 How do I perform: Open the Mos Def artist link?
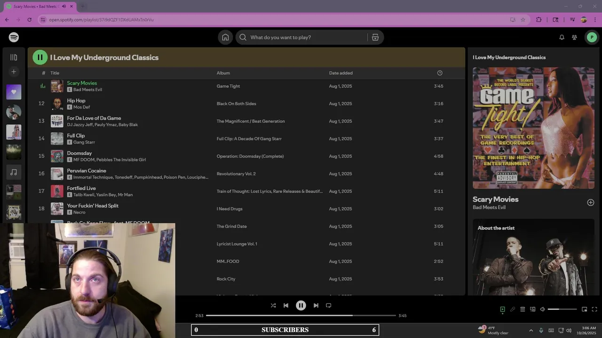pyautogui.click(x=81, y=107)
